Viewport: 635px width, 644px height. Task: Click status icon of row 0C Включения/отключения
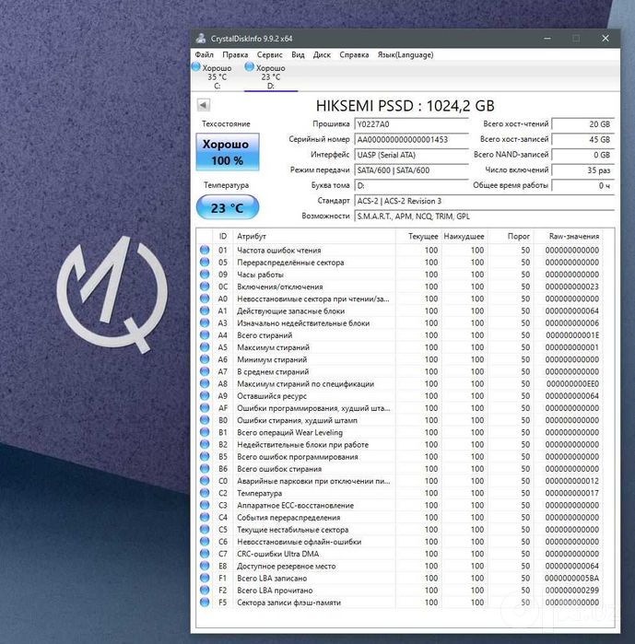point(205,287)
